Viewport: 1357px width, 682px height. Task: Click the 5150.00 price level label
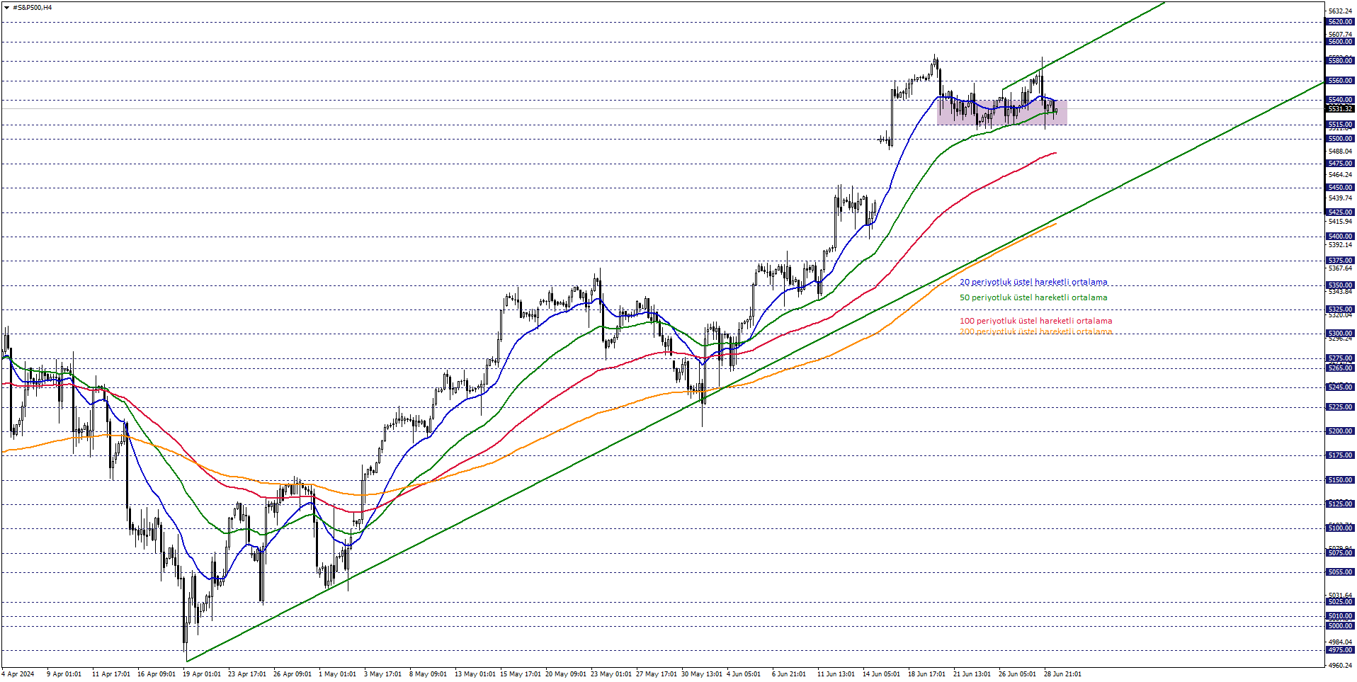click(x=1340, y=480)
